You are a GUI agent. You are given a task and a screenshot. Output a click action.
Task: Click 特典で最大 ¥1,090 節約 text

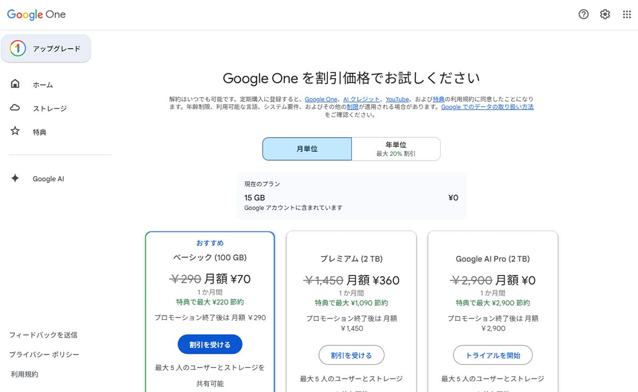click(x=351, y=303)
